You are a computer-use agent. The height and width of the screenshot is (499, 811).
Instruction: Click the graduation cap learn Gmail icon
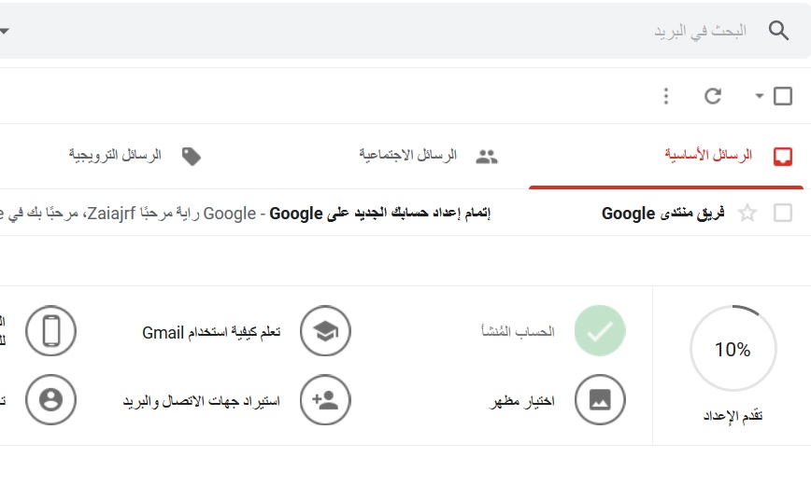point(325,330)
